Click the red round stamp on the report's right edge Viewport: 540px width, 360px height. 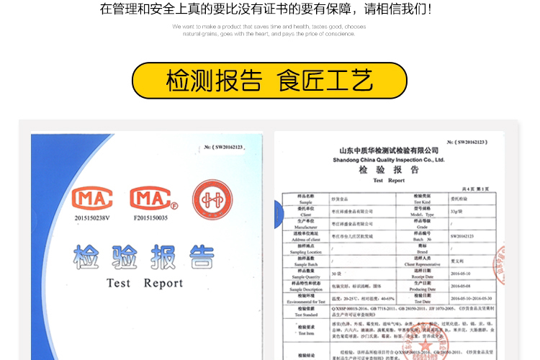click(x=499, y=264)
